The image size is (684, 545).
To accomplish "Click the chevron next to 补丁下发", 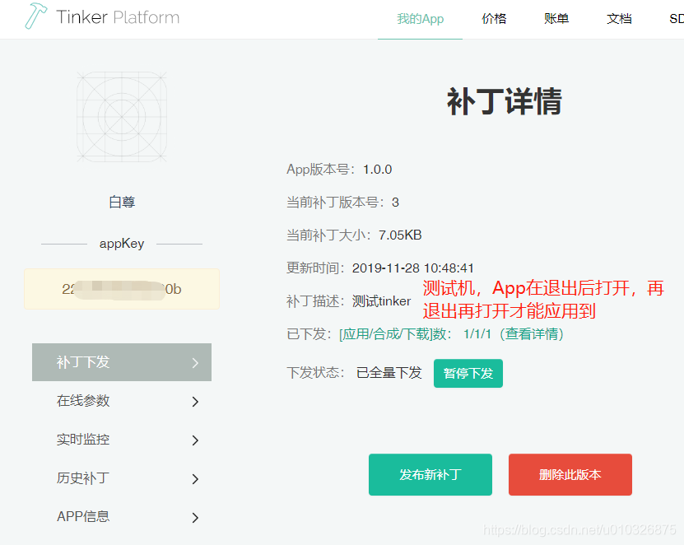I will tap(195, 362).
